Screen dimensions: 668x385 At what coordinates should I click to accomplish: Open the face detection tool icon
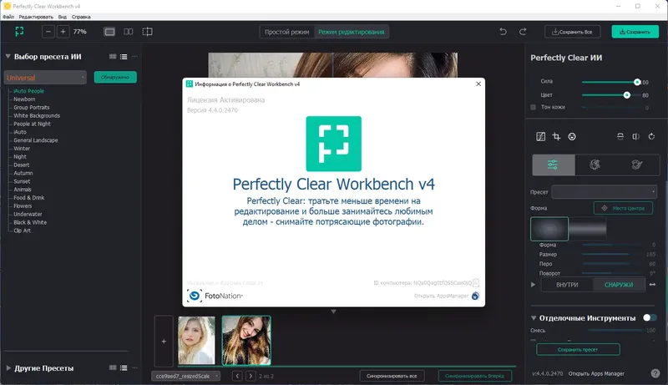572,136
